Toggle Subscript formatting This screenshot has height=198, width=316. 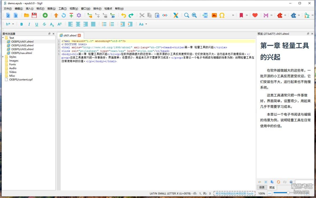pos(52,24)
